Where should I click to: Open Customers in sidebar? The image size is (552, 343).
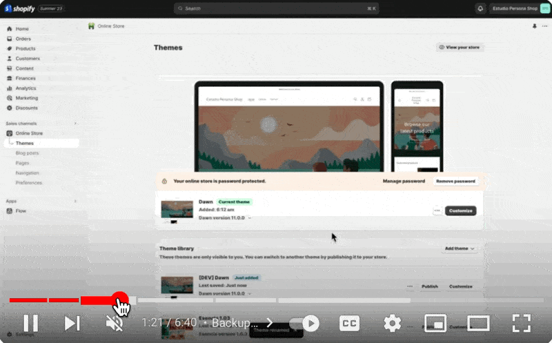tap(28, 59)
